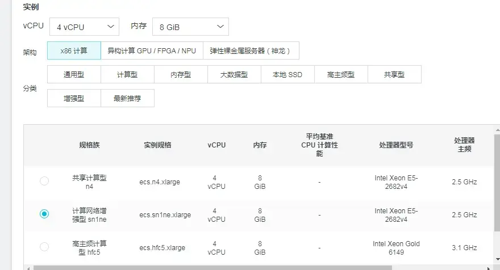Click the 处理器主频 column header

pyautogui.click(x=464, y=145)
